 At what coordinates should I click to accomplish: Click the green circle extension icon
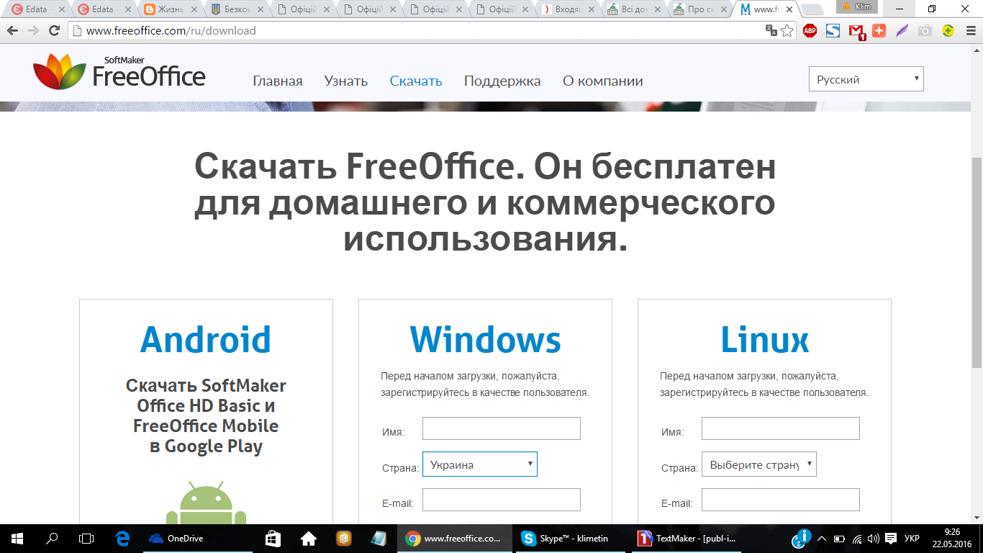(x=948, y=31)
